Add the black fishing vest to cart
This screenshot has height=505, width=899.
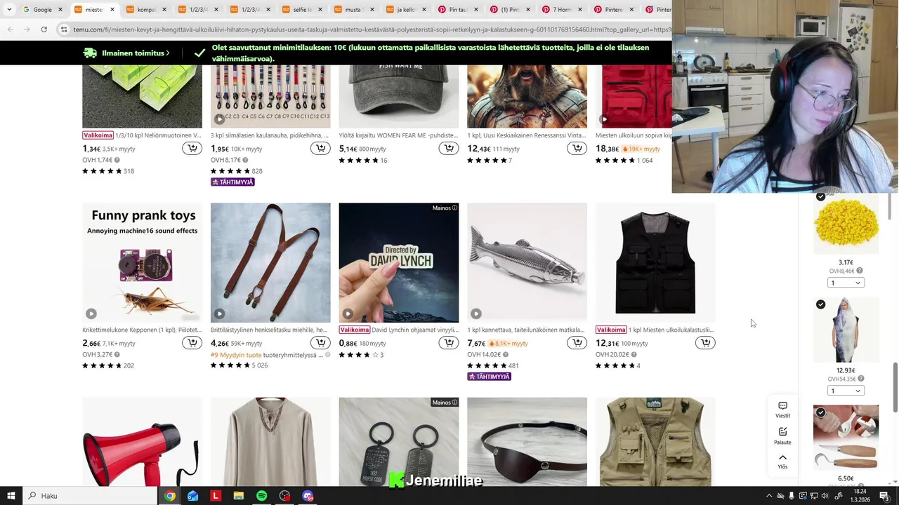[705, 343]
